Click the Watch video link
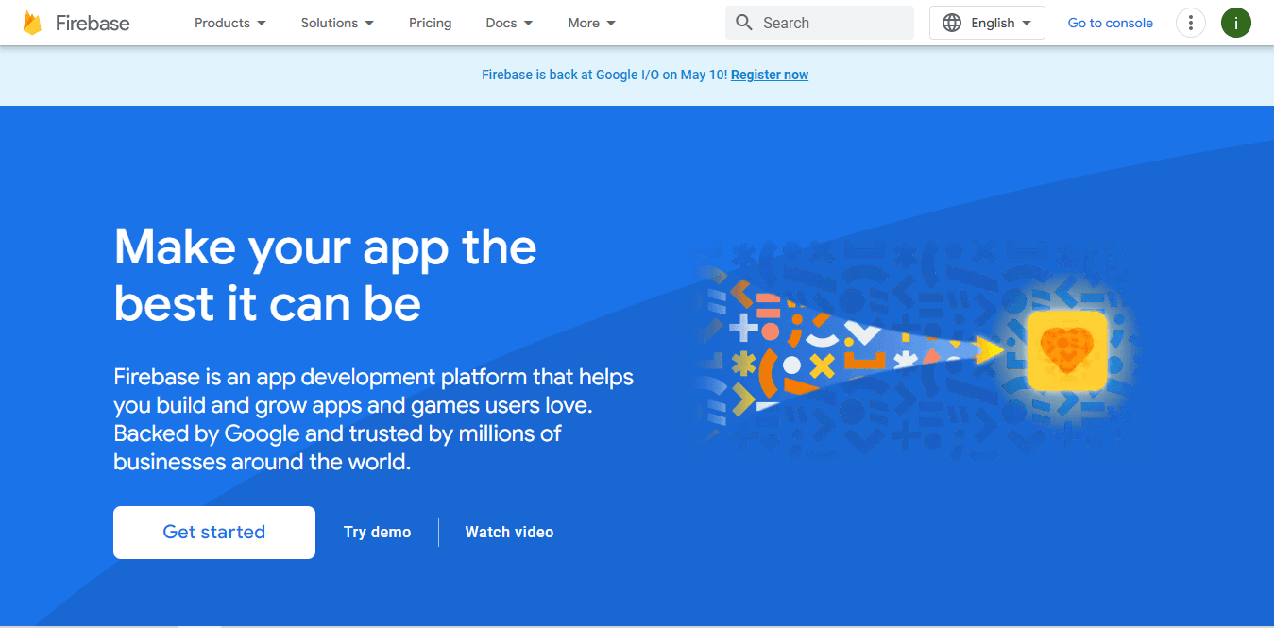Image resolution: width=1274 pixels, height=628 pixels. pos(509,533)
